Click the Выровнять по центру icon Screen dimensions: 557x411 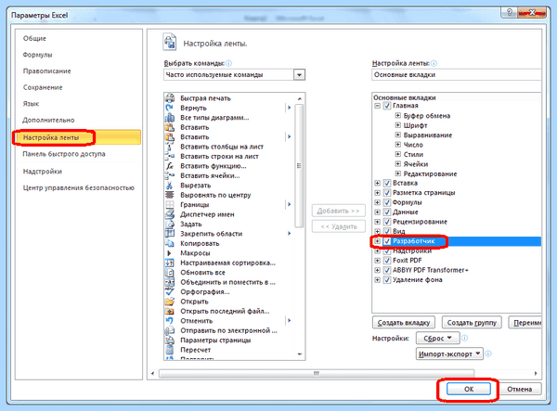pos(170,195)
